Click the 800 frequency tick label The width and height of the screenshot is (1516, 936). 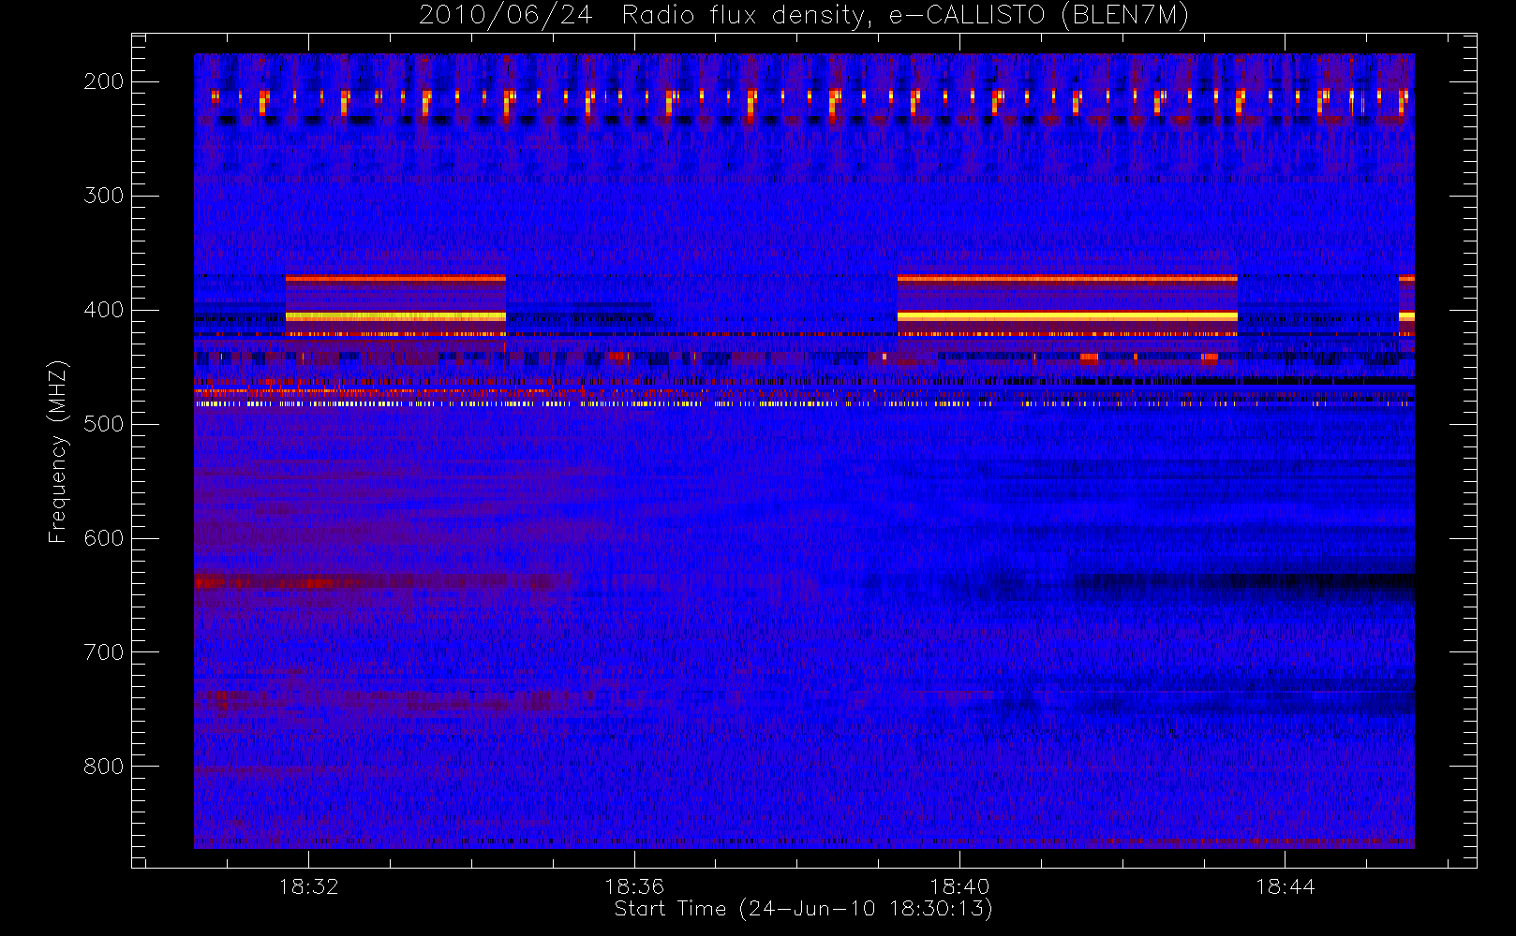tap(104, 767)
